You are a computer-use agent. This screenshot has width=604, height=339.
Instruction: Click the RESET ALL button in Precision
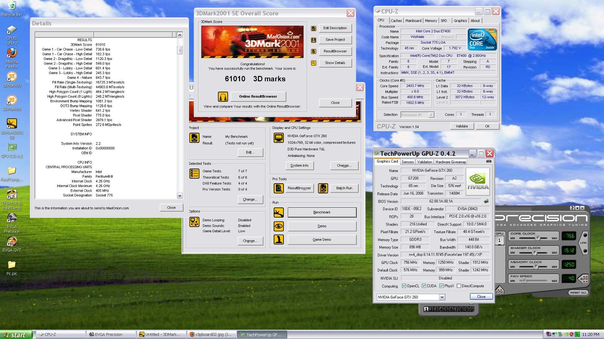coord(578,293)
